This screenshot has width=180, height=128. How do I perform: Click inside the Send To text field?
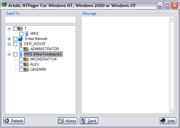40,20
